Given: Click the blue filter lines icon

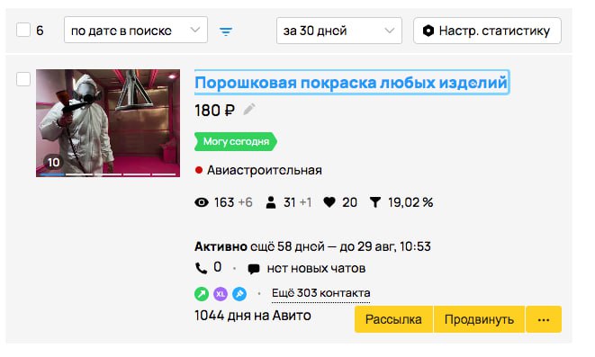Looking at the screenshot, I should click(x=226, y=31).
